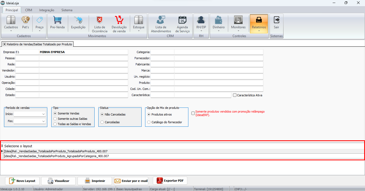Select the AgrupadoPorCategoria layout row
The image size is (365, 191).
click(x=56, y=156)
